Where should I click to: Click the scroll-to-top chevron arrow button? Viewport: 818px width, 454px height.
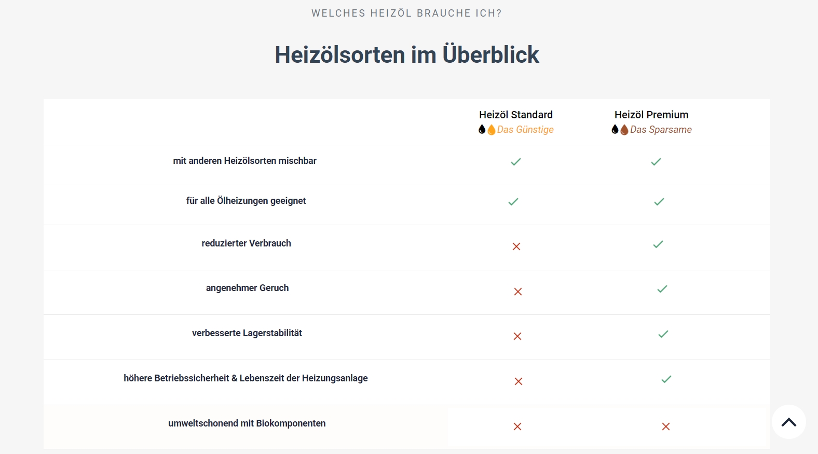point(788,422)
